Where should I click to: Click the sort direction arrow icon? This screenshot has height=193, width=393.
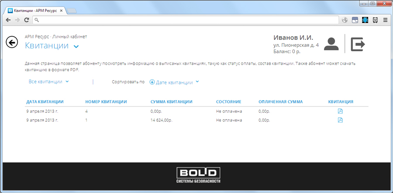pyautogui.click(x=152, y=82)
